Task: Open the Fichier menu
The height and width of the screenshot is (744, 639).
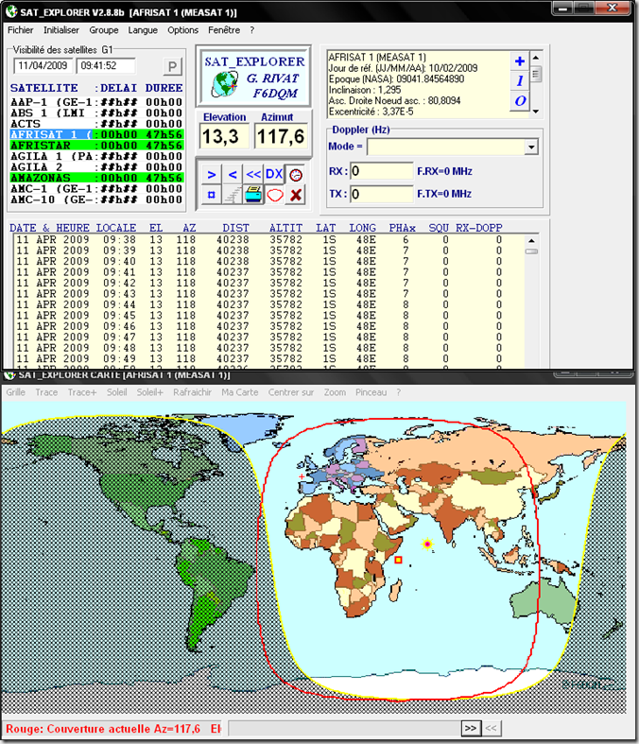Action: tap(21, 30)
